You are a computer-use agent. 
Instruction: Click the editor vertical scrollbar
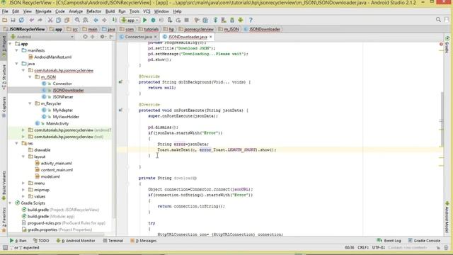click(442, 120)
